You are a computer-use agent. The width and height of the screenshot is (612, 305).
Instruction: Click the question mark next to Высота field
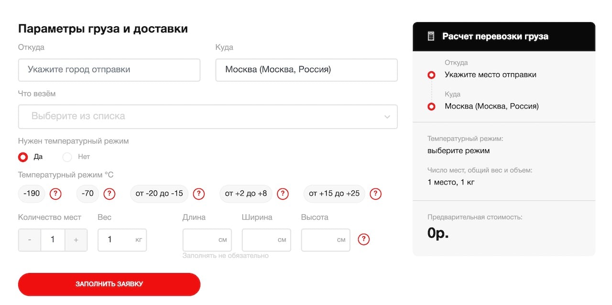[364, 240]
